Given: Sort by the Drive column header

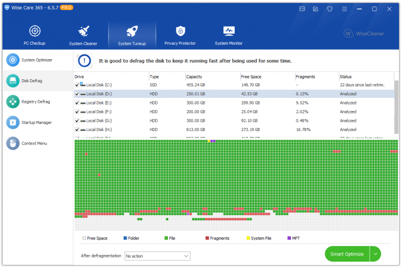Looking at the screenshot, I should pyautogui.click(x=79, y=77).
